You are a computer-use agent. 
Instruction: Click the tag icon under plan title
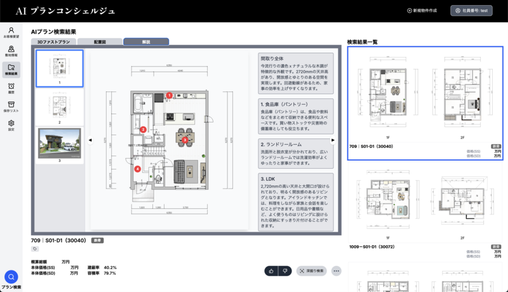point(35,249)
